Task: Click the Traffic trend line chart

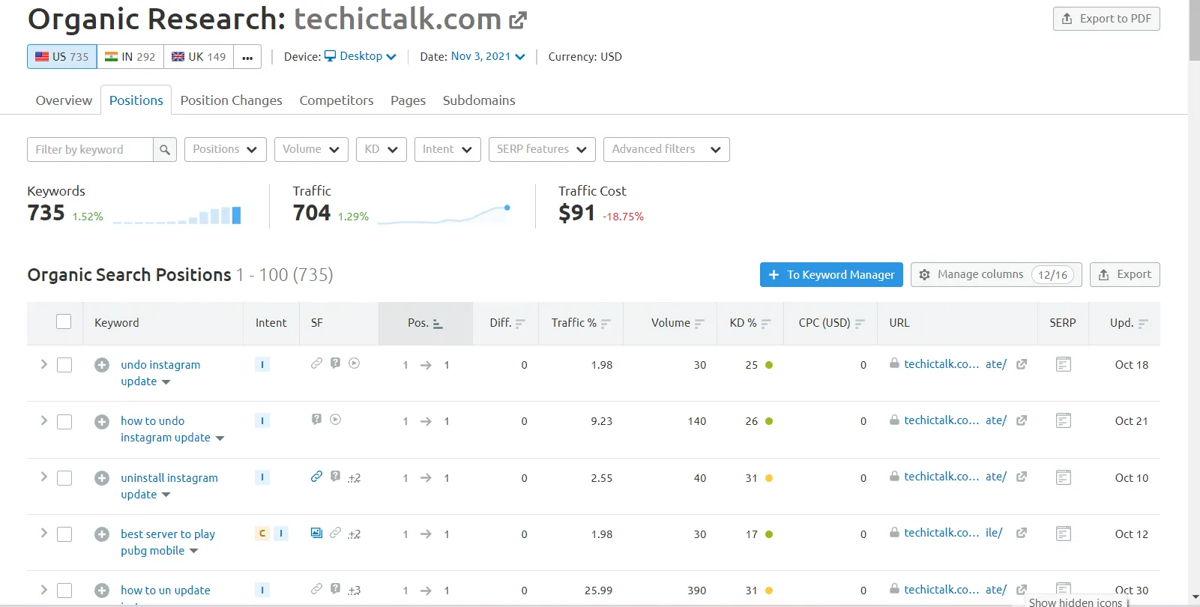Action: tap(444, 214)
